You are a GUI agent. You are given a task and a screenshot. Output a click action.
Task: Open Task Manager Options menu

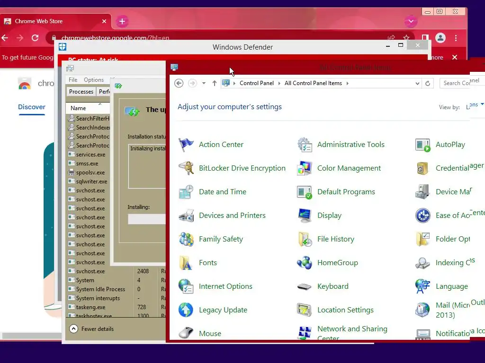(94, 79)
